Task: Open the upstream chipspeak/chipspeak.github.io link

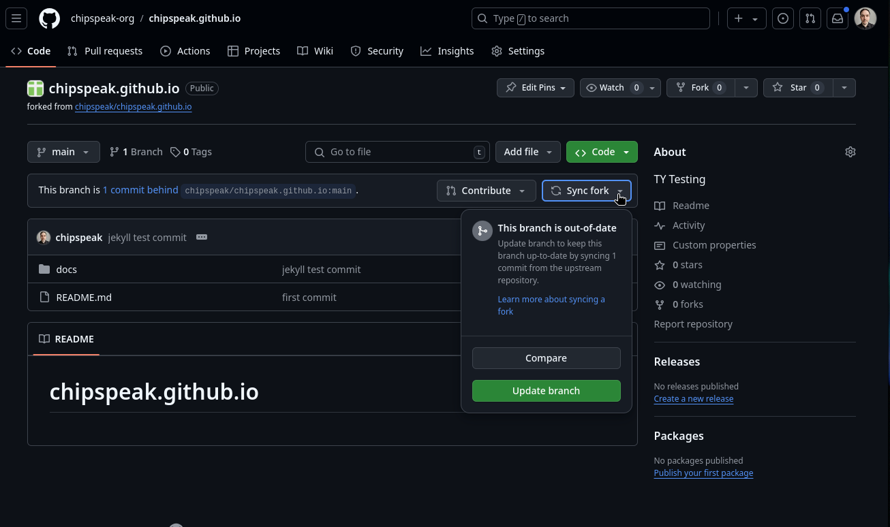Action: click(x=133, y=107)
